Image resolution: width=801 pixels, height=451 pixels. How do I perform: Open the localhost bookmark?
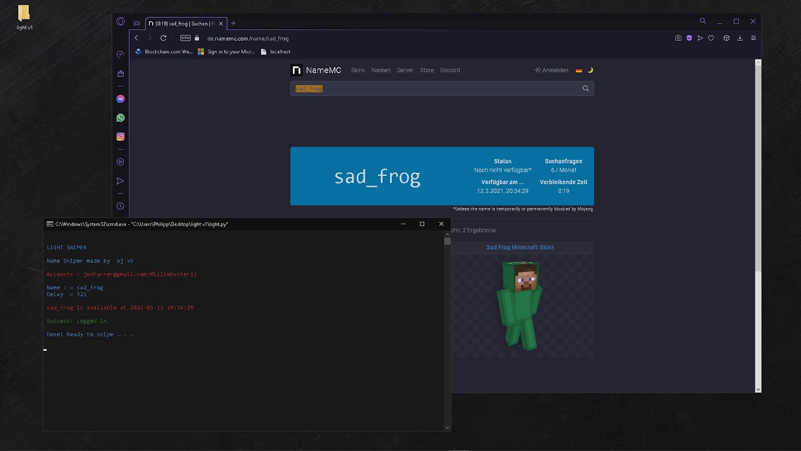point(276,52)
